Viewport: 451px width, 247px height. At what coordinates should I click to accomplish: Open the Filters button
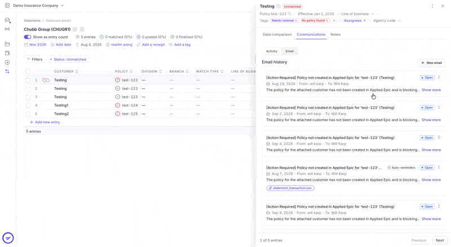(x=34, y=59)
